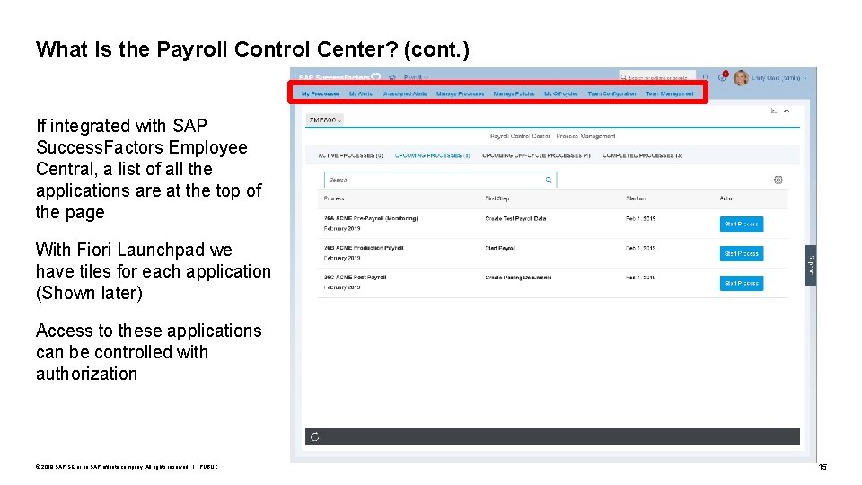Open the Team Management application
Viewport: 862px width, 485px height.
pos(670,93)
